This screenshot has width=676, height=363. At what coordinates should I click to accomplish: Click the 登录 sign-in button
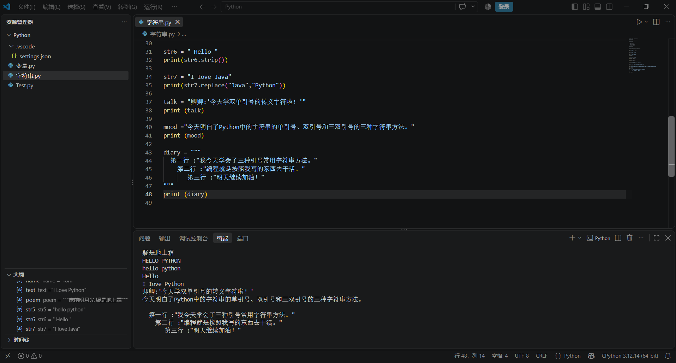point(504,7)
